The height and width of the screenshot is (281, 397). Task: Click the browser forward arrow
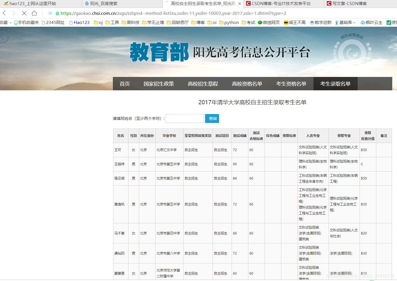point(14,13)
